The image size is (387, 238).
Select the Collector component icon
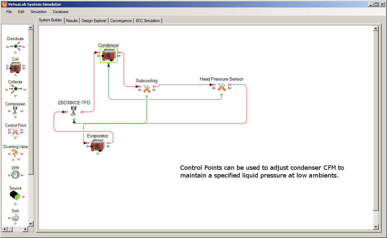pos(15,89)
